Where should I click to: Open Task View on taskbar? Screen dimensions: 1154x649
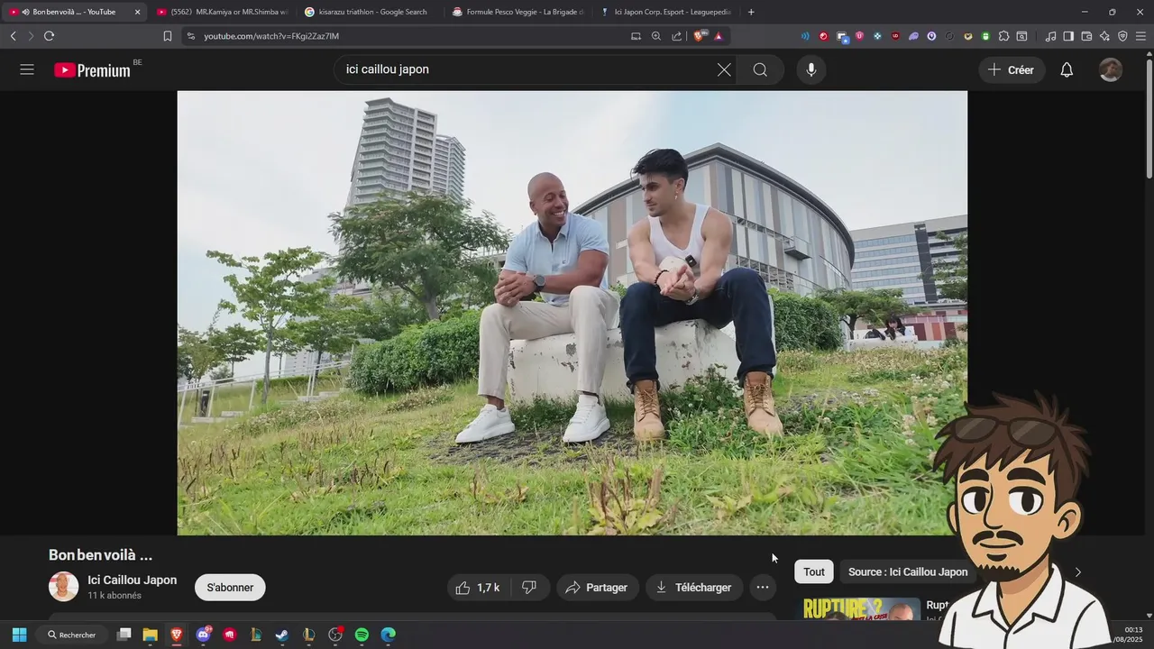124,635
